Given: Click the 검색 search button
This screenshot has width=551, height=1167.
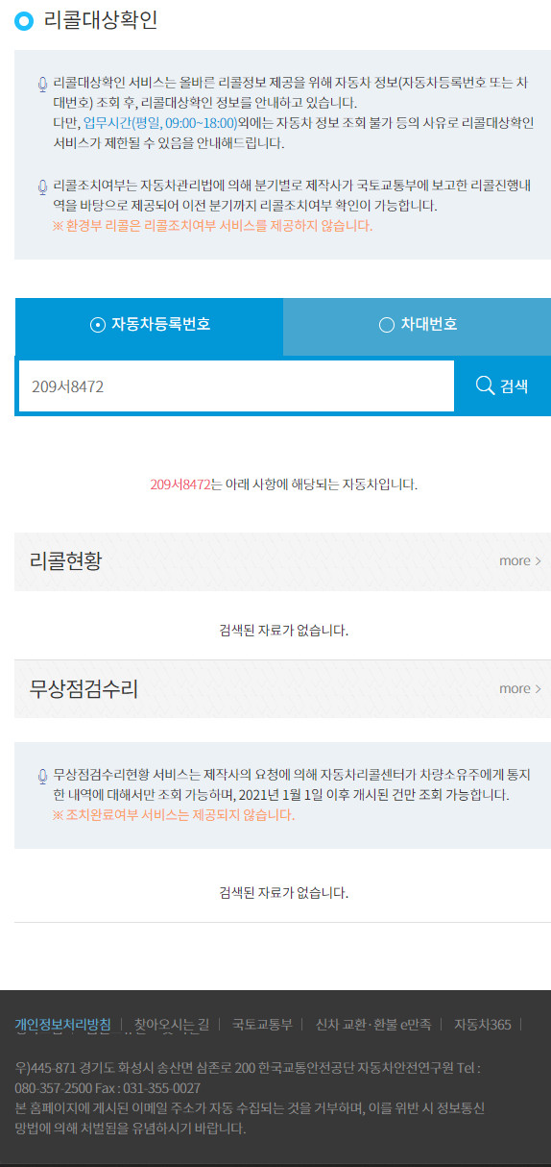Looking at the screenshot, I should click(502, 386).
